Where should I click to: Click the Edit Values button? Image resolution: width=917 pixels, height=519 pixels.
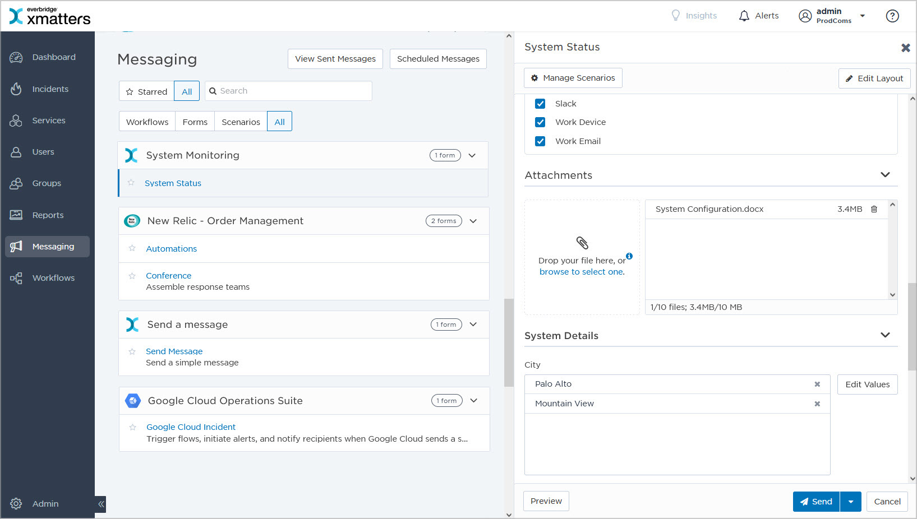click(868, 384)
